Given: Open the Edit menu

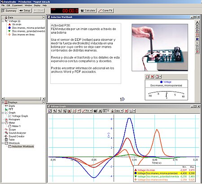Looking at the screenshot, I should point(9,5).
